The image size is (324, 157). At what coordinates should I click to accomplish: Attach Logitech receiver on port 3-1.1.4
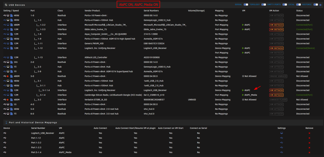(x=276, y=90)
